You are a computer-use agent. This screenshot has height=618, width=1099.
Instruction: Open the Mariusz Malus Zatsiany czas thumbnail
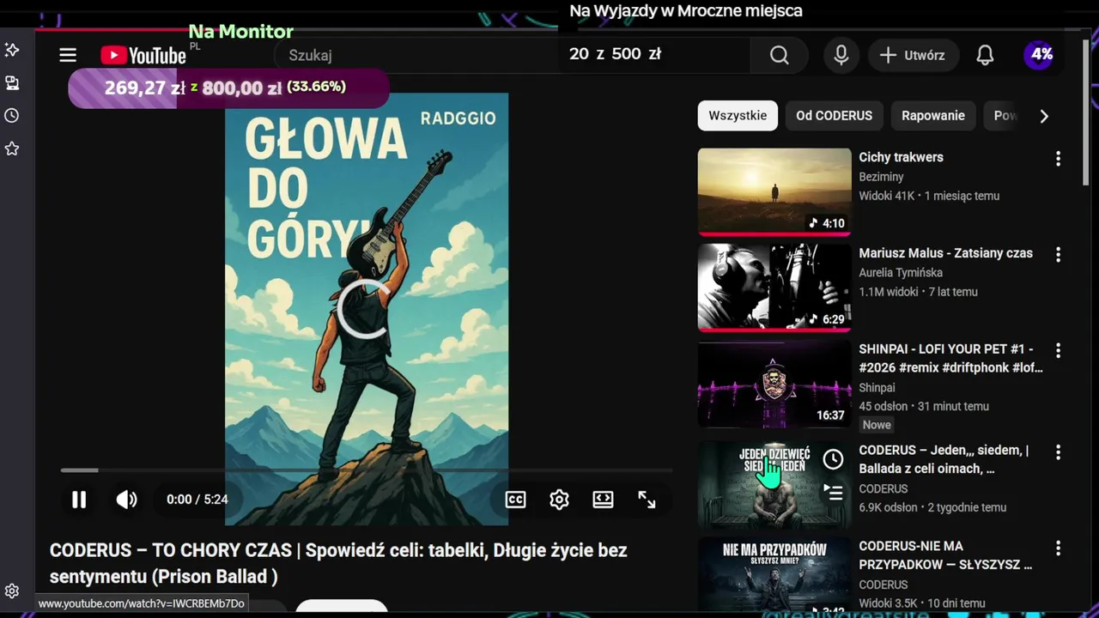click(x=774, y=288)
